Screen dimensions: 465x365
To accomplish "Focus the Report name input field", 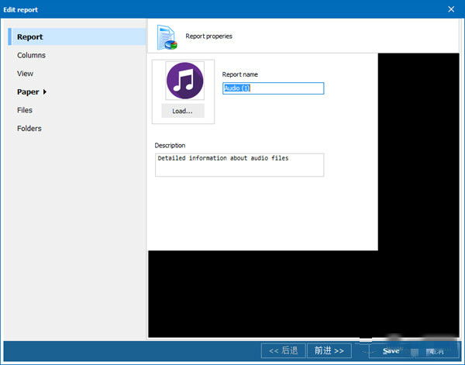I will coord(273,88).
